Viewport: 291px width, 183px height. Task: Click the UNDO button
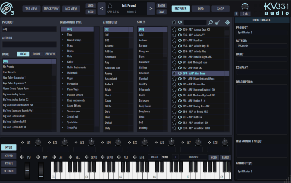coord(91,5)
